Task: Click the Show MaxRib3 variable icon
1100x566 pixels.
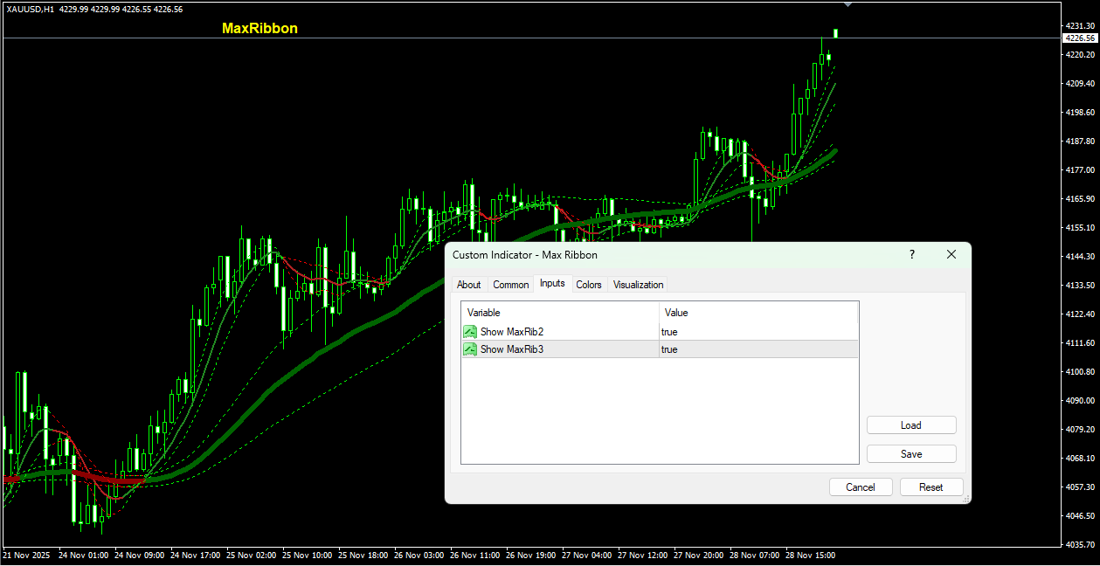Action: tap(470, 349)
